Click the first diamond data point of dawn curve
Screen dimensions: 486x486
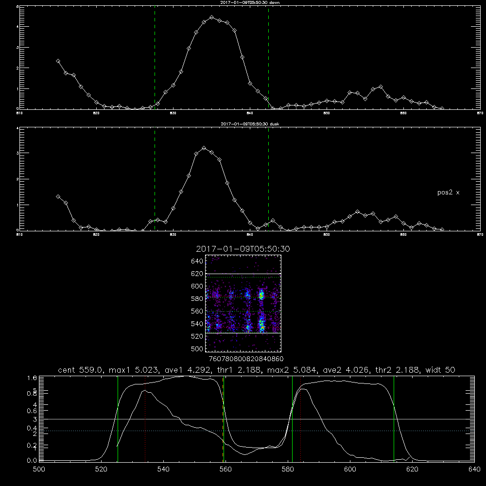[58, 61]
